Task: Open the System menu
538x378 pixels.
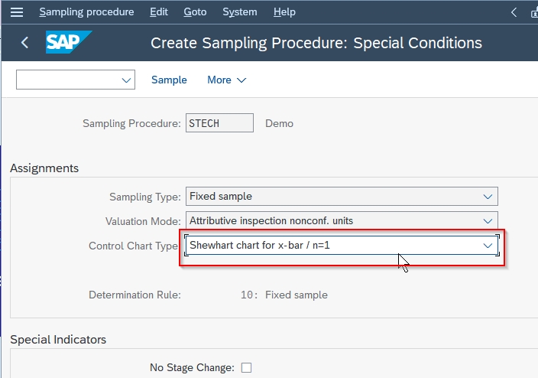Action: 240,12
